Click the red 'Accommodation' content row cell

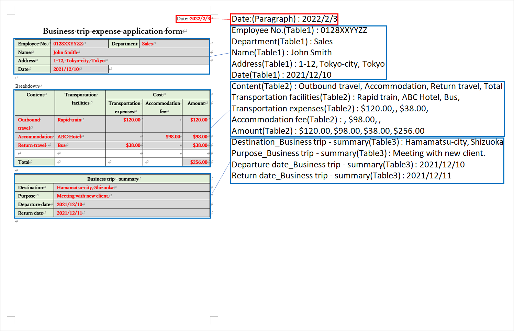tap(35, 136)
